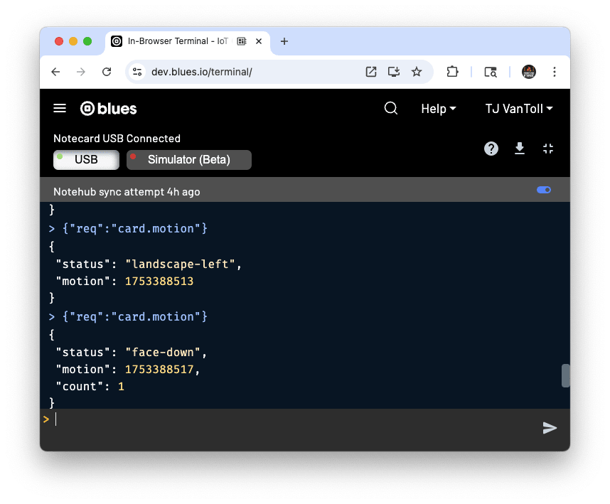Go back in browser history
This screenshot has height=504, width=610.
[x=55, y=72]
